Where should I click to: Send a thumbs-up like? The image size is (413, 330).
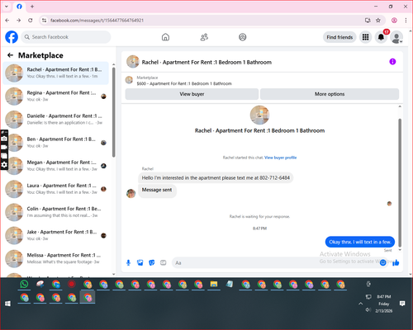(x=396, y=262)
